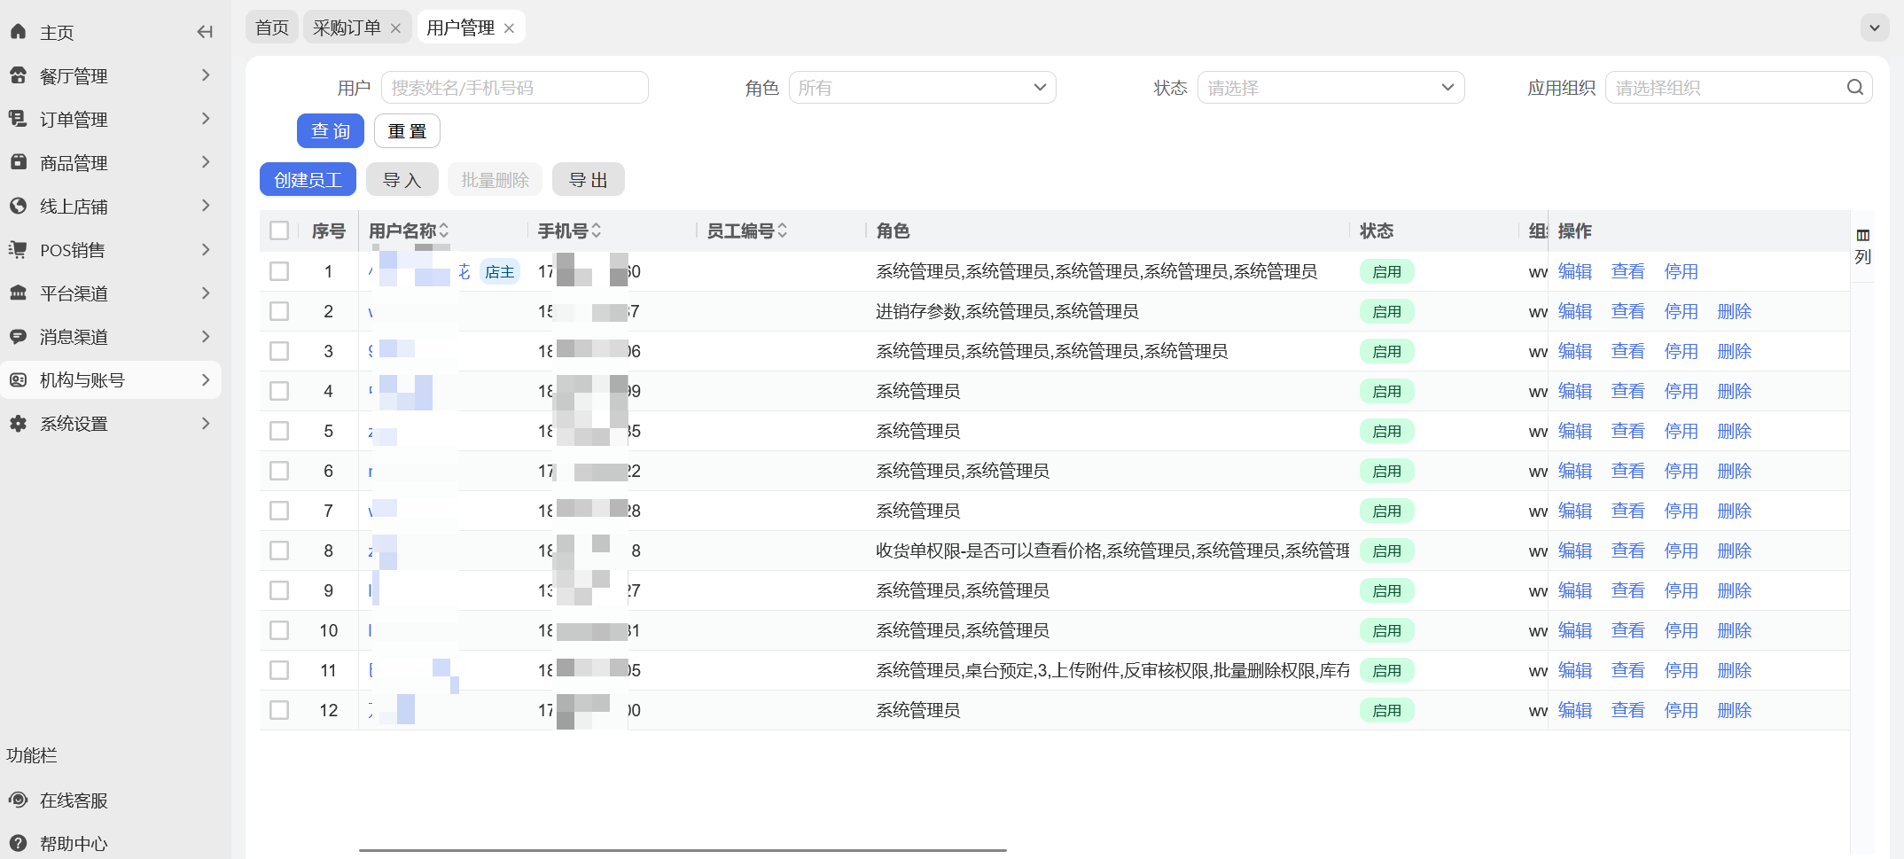Click the 消息渠道 chat bubble icon
Viewport: 1904px width, 859px height.
click(x=18, y=336)
